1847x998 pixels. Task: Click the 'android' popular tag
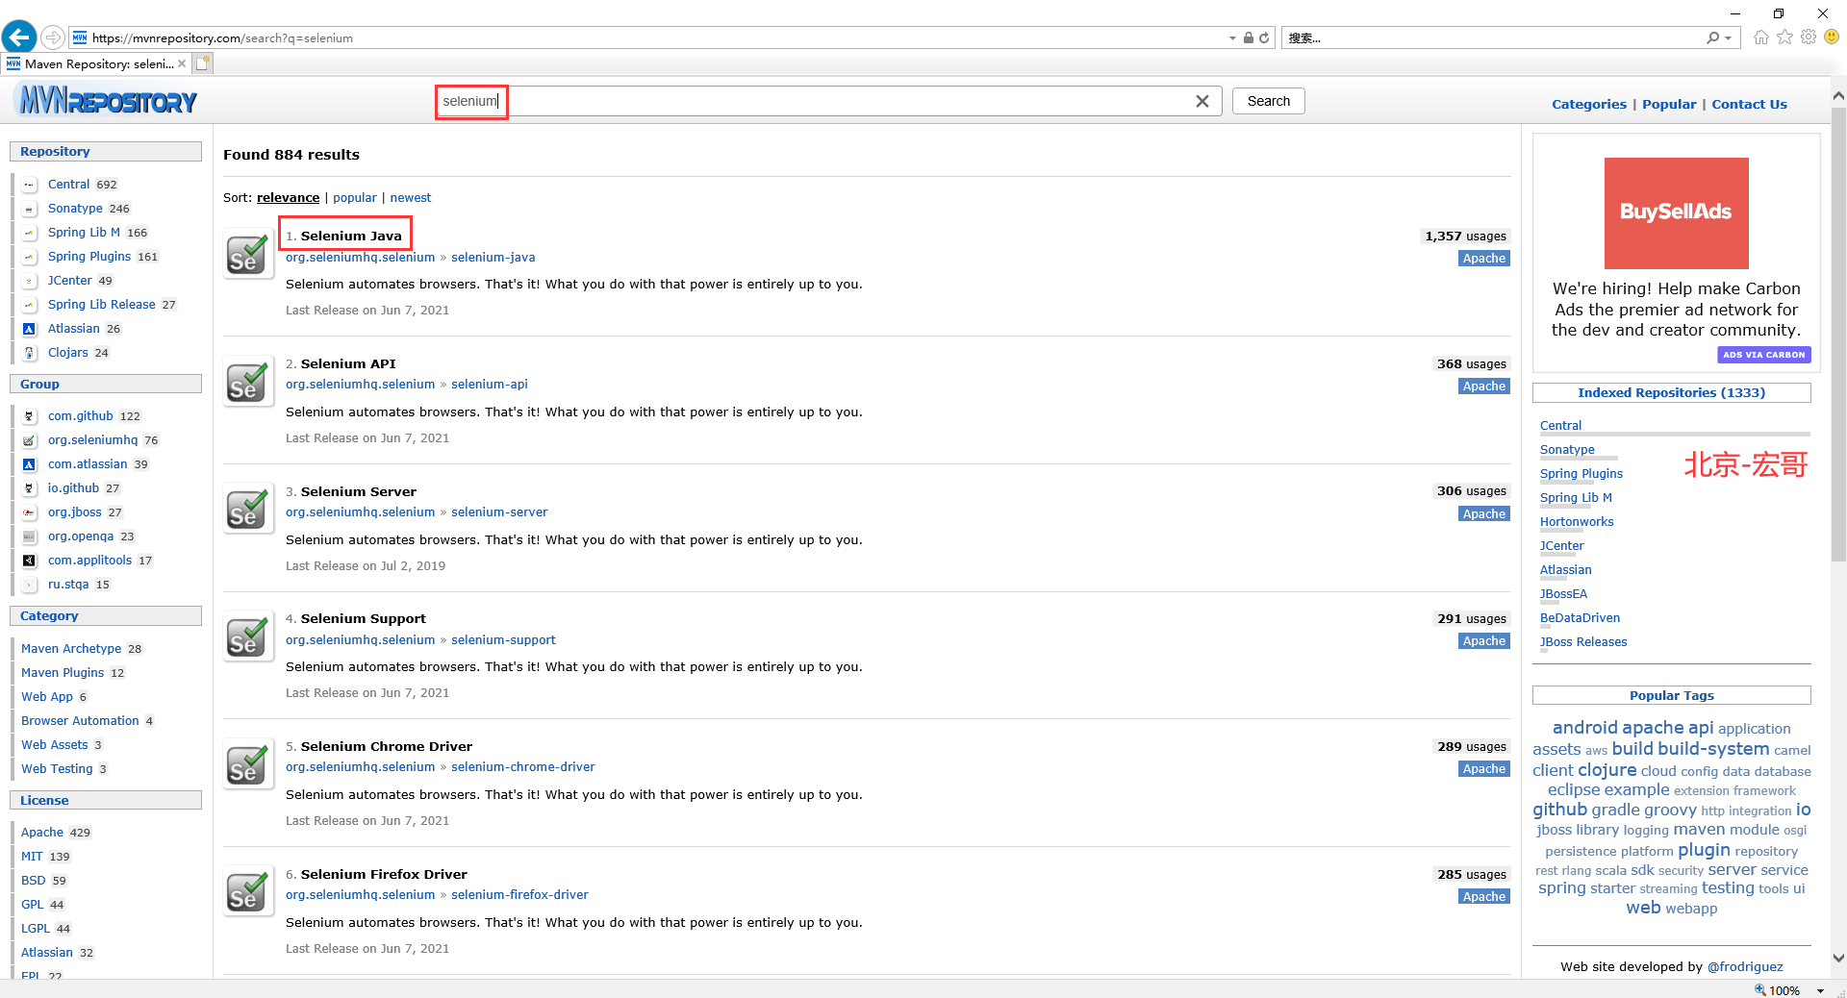click(x=1584, y=728)
